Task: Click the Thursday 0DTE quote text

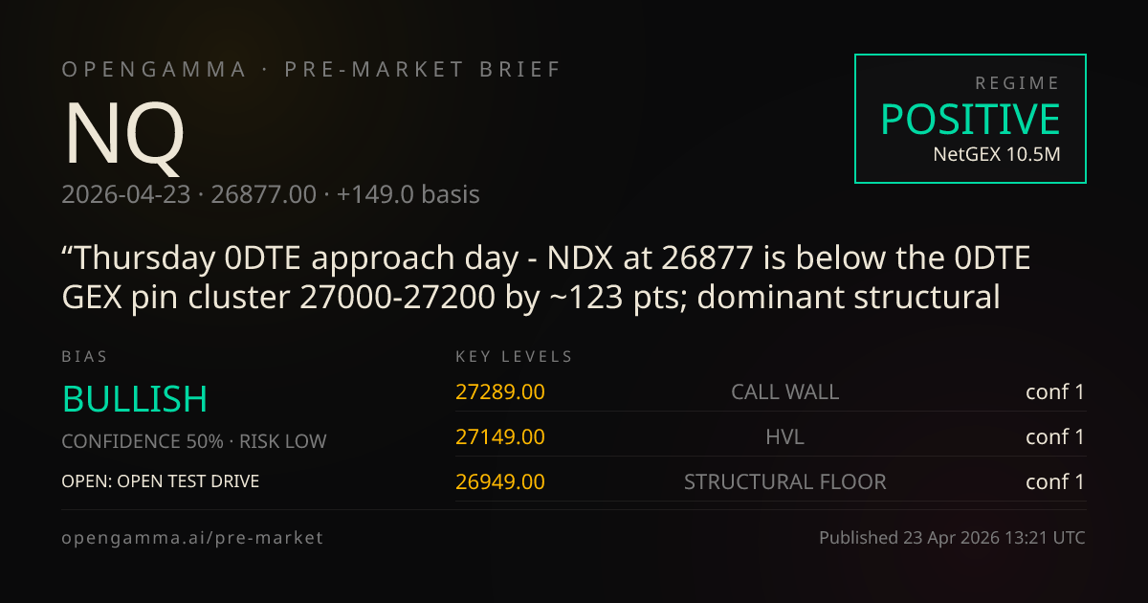Action: 546,278
